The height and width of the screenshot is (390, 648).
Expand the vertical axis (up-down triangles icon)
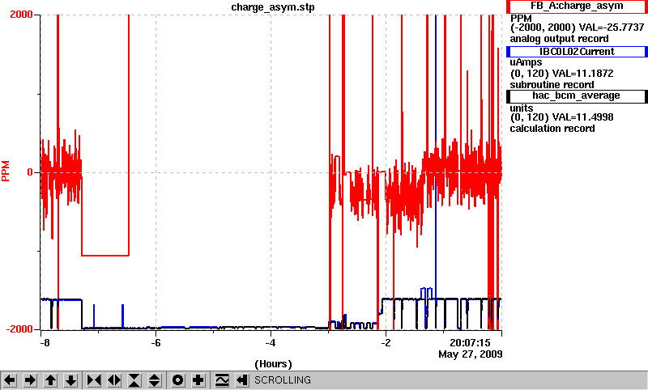point(155,380)
